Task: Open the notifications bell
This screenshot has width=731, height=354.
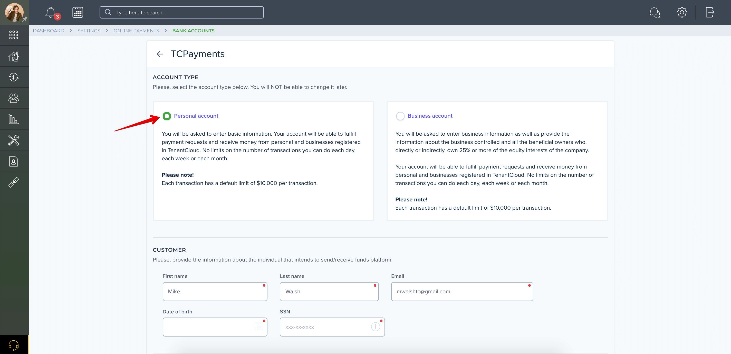Action: point(51,13)
